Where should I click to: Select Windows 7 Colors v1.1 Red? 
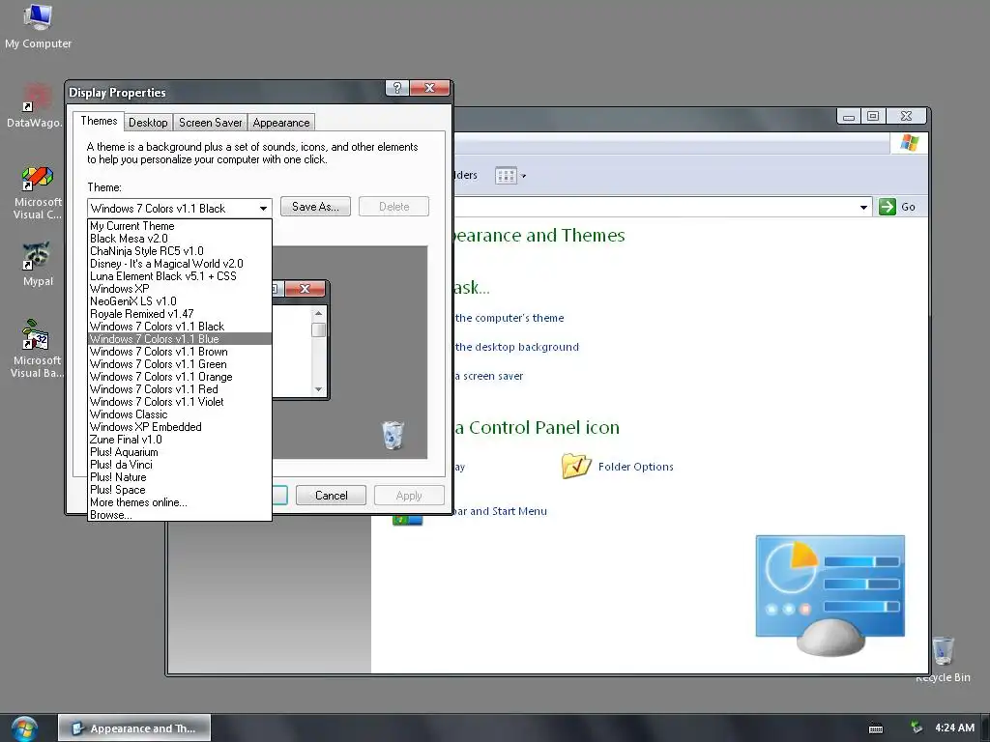click(x=180, y=389)
